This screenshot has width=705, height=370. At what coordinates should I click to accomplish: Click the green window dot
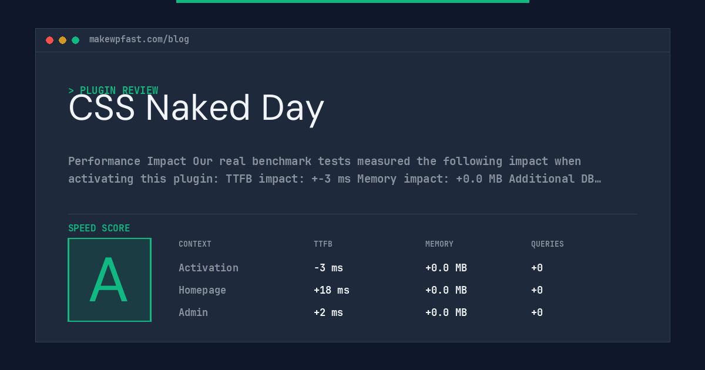75,40
